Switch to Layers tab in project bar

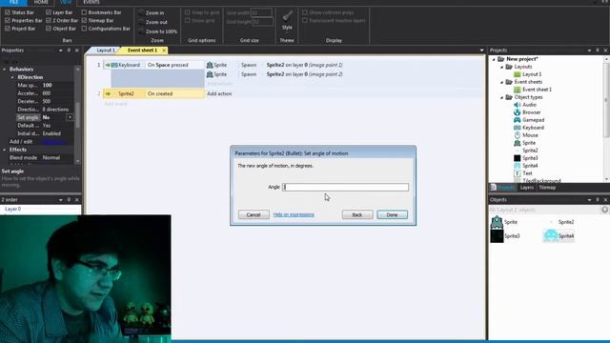527,188
